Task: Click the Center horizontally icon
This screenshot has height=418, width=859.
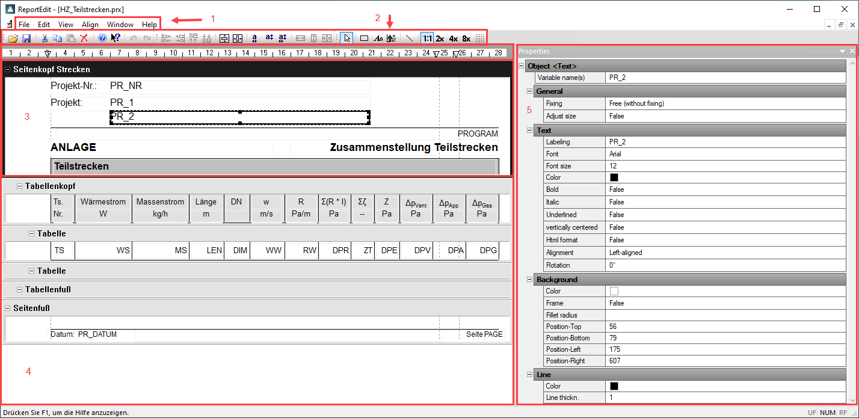Action: (x=238, y=38)
